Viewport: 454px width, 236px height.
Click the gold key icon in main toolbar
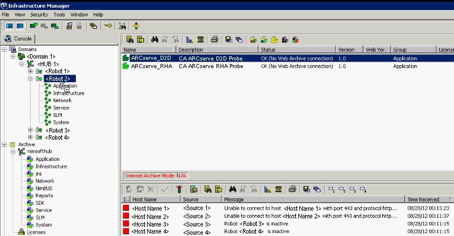pos(108,26)
